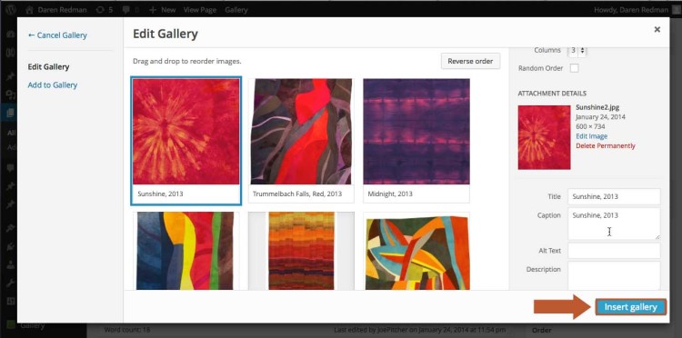Click the ATTACHMENT DETAILS heading
Viewport: 682px width, 338px height.
[552, 94]
